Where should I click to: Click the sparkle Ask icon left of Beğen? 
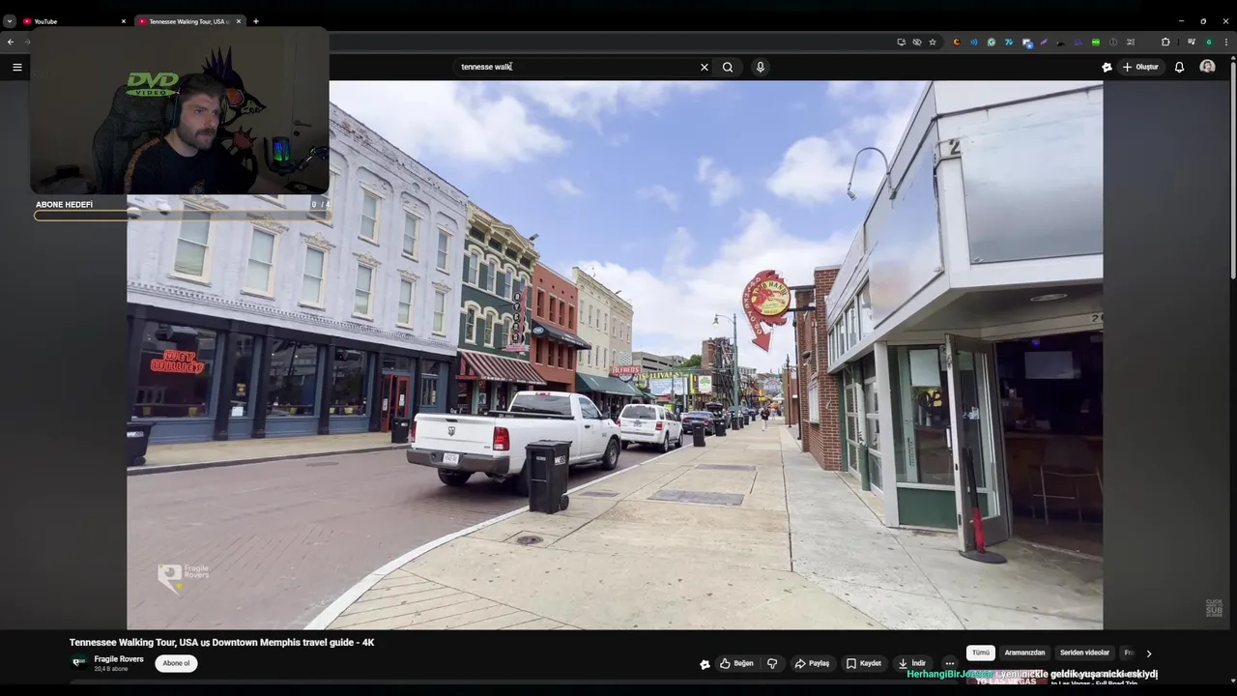click(705, 663)
